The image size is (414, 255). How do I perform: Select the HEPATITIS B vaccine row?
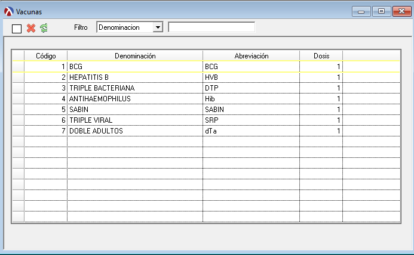[135, 77]
